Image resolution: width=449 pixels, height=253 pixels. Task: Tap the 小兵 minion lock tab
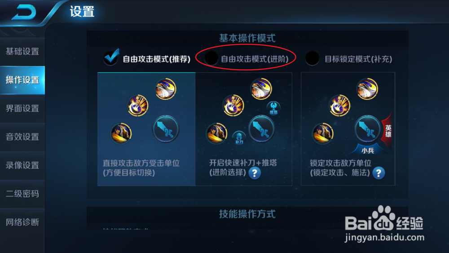[x=367, y=150]
